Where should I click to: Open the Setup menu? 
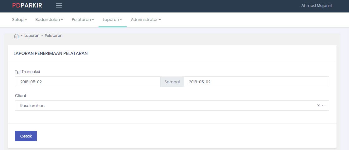coord(19,20)
